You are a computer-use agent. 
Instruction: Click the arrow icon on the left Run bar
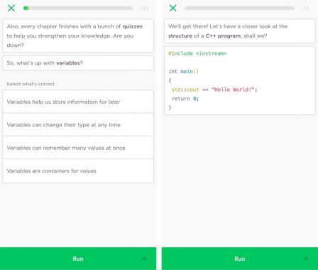coord(144,259)
